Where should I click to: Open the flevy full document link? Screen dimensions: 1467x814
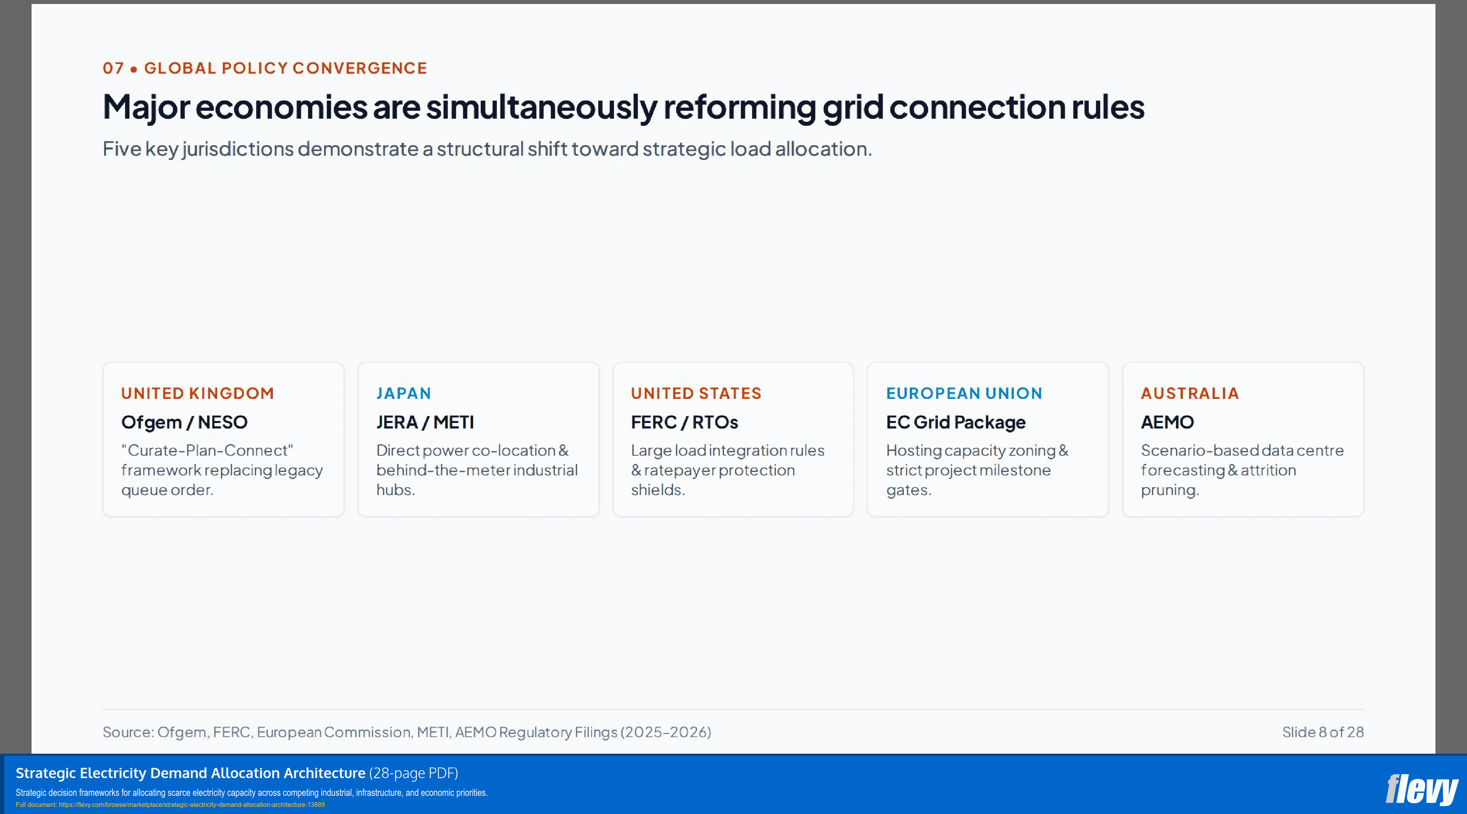[170, 805]
